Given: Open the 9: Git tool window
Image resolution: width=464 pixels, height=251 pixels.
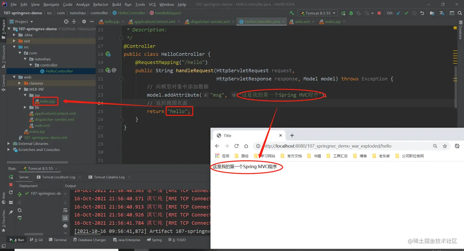Looking at the screenshot, I should point(36,240).
